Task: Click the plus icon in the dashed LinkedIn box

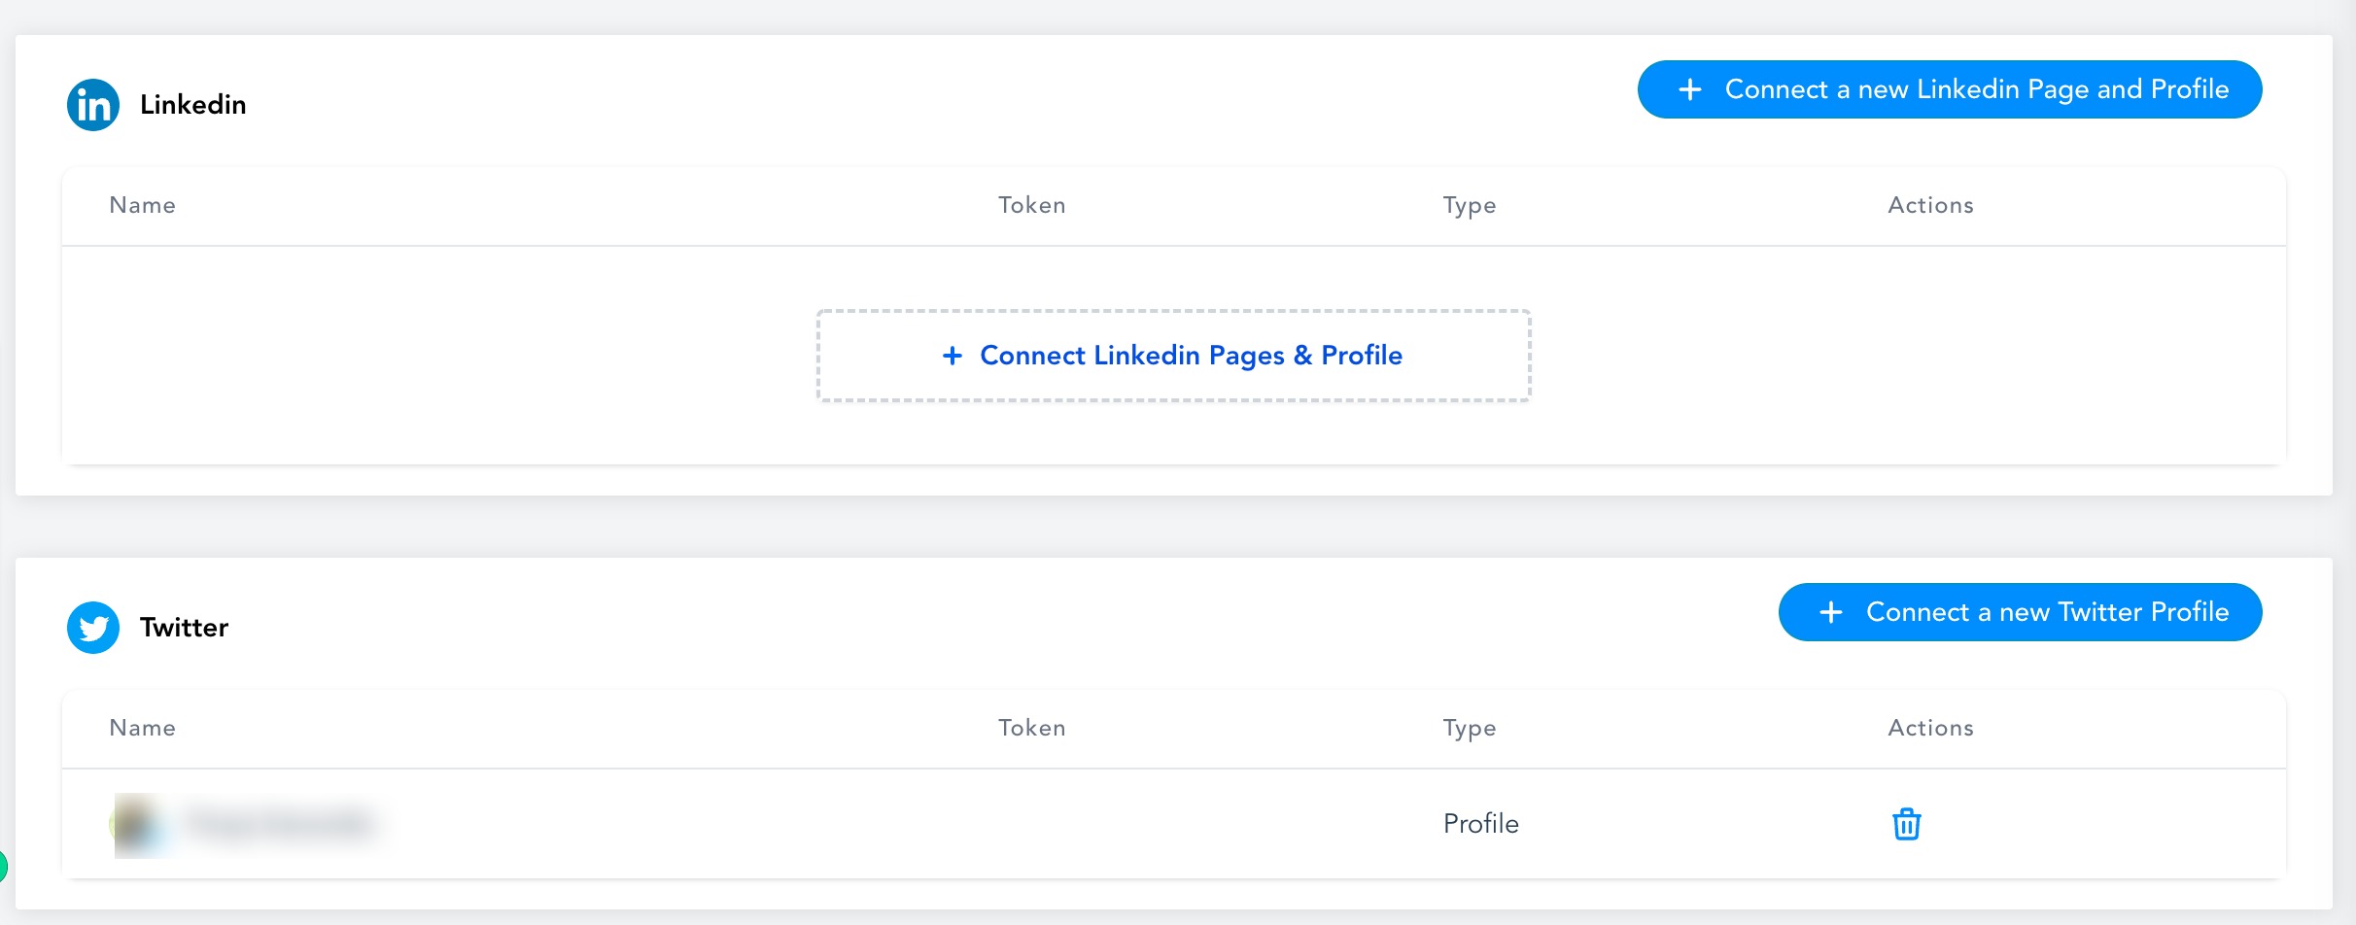Action: [953, 356]
